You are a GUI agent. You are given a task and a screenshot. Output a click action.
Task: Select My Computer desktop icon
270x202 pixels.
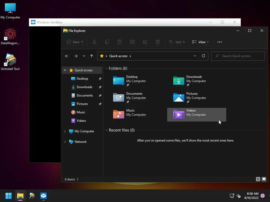10,11
